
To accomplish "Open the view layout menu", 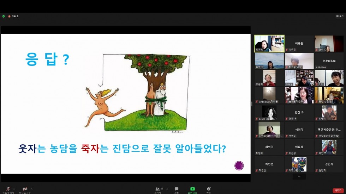I will 340,16.
